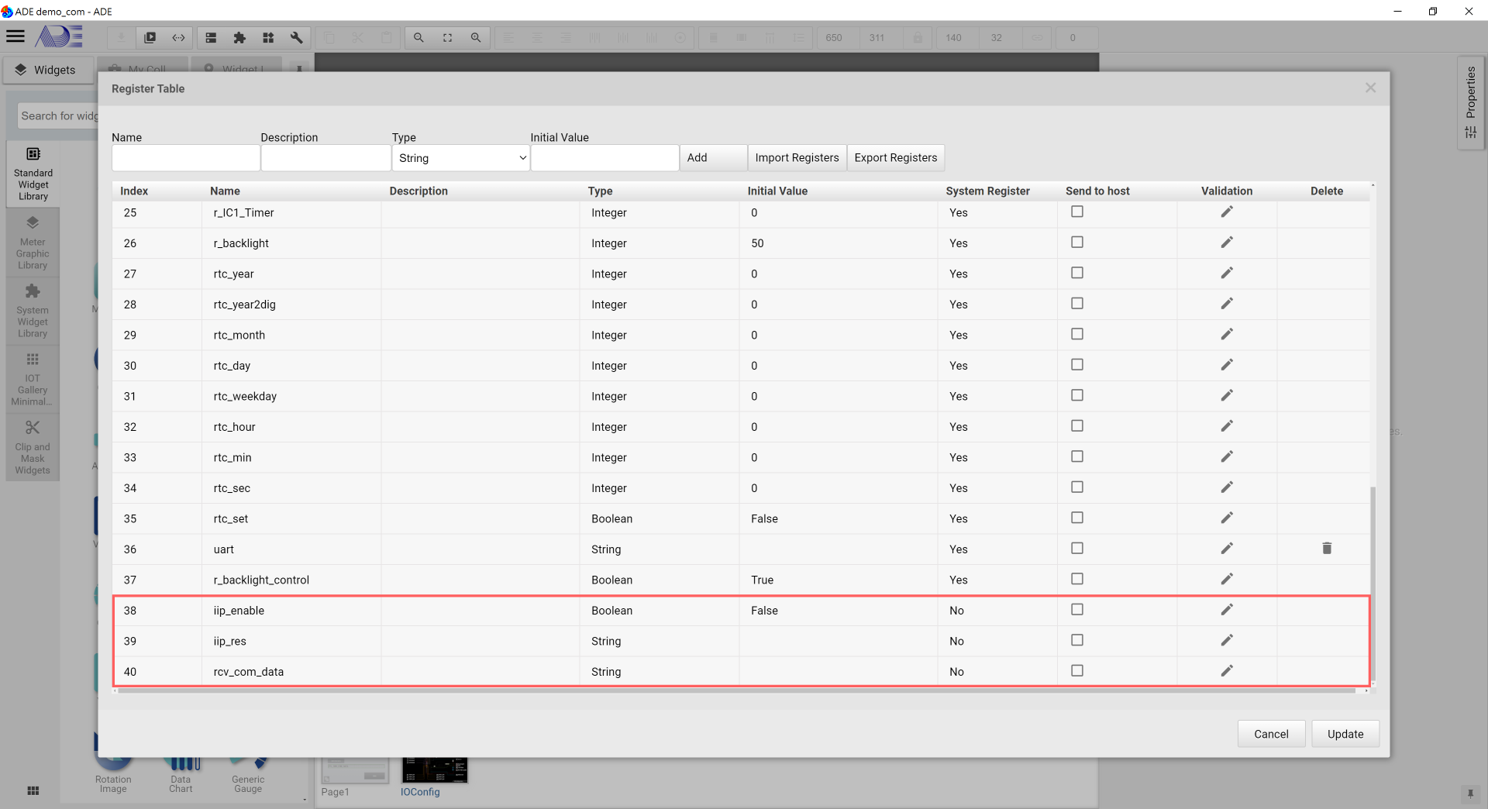This screenshot has height=809, width=1488.
Task: Click the register table vertical scrollbar
Action: click(1373, 581)
